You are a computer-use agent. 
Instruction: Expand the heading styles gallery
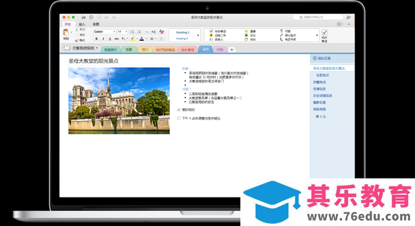point(198,35)
